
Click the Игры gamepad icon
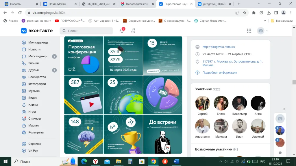[x=24, y=112]
